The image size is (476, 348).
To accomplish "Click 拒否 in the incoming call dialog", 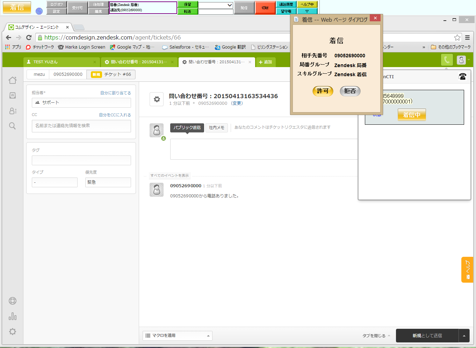I will pos(350,91).
